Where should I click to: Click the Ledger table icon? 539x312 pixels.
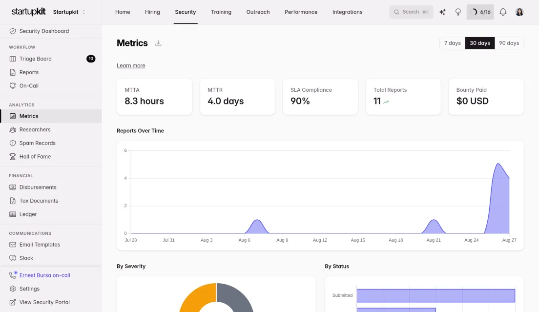coord(13,214)
